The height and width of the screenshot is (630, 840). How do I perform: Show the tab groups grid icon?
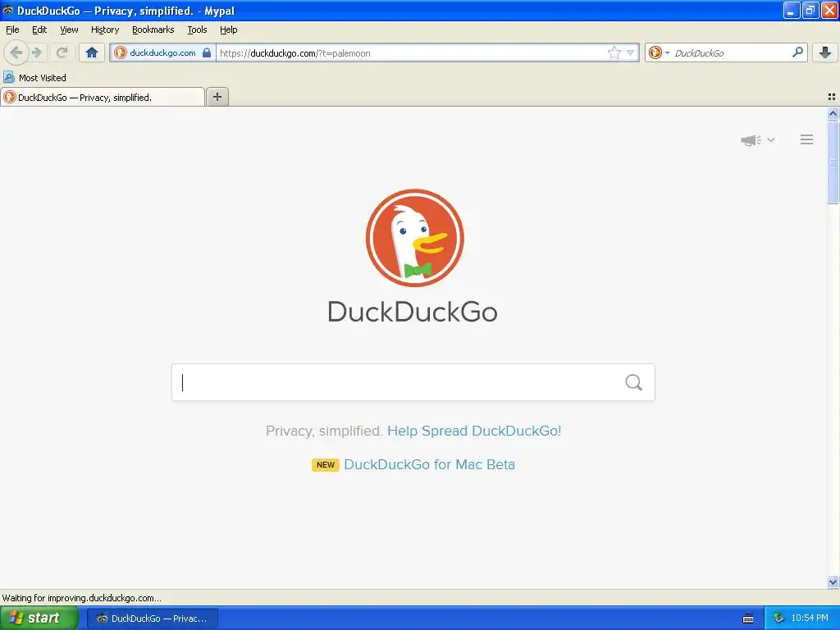coord(832,97)
